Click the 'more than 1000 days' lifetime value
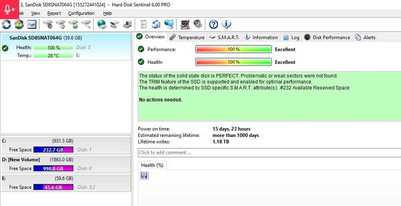The image size is (401, 206). [235, 135]
